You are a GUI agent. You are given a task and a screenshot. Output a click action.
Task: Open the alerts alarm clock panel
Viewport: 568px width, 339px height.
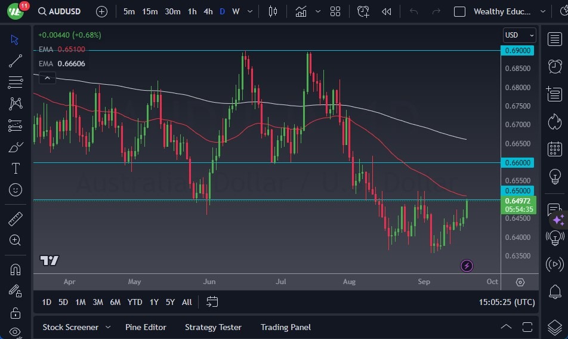[x=554, y=66]
